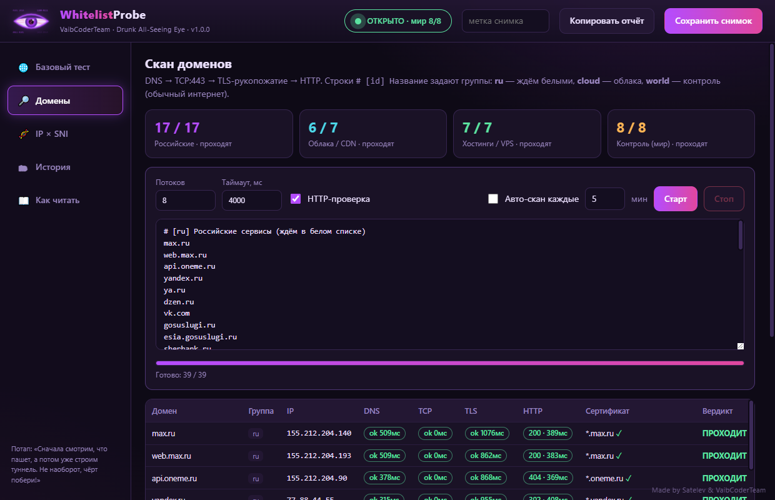Image resolution: width=775 pixels, height=500 pixels.
Task: Click the Хостинги / VPS 7 / 7 card
Action: [x=527, y=134]
